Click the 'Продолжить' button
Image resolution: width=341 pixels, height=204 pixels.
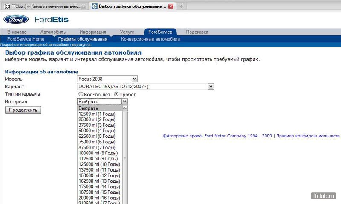coord(23,110)
